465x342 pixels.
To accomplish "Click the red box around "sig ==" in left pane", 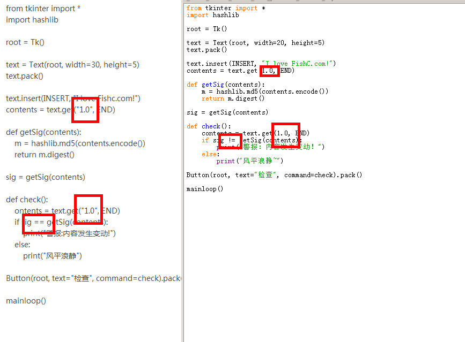I will coord(39,223).
